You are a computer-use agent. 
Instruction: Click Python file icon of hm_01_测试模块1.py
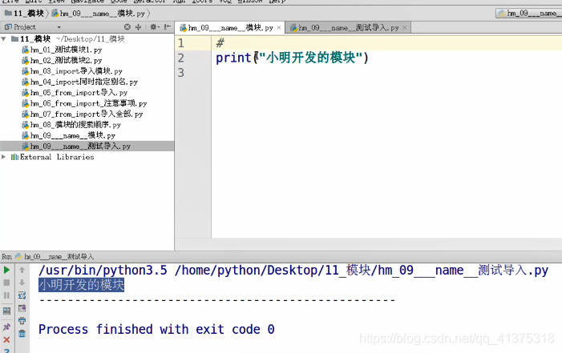[x=26, y=50]
